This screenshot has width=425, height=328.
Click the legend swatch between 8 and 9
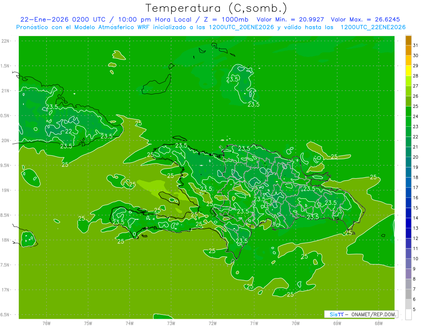tap(408, 274)
